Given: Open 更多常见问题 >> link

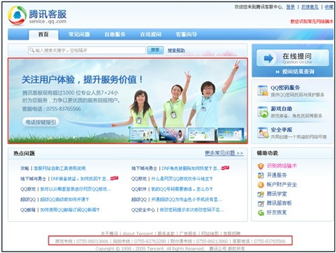Looking at the screenshot, I should pyautogui.click(x=224, y=153).
